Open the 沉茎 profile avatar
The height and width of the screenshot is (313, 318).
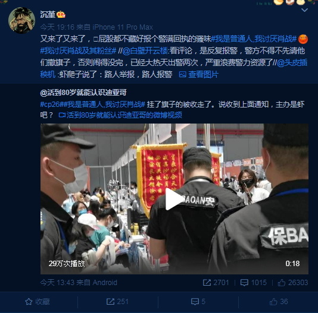click(21, 20)
